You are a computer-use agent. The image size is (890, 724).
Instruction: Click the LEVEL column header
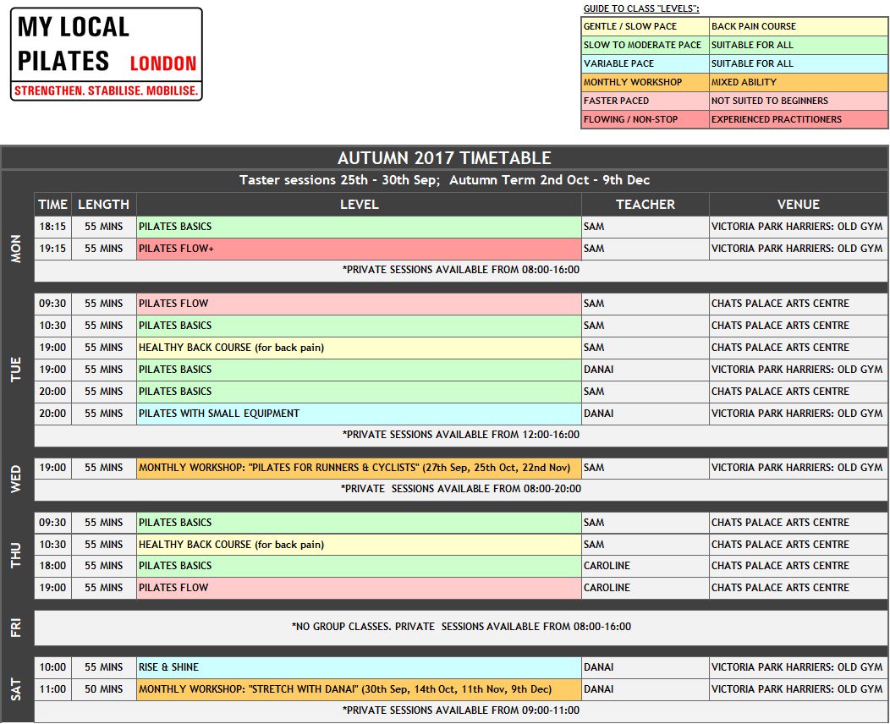pyautogui.click(x=360, y=205)
